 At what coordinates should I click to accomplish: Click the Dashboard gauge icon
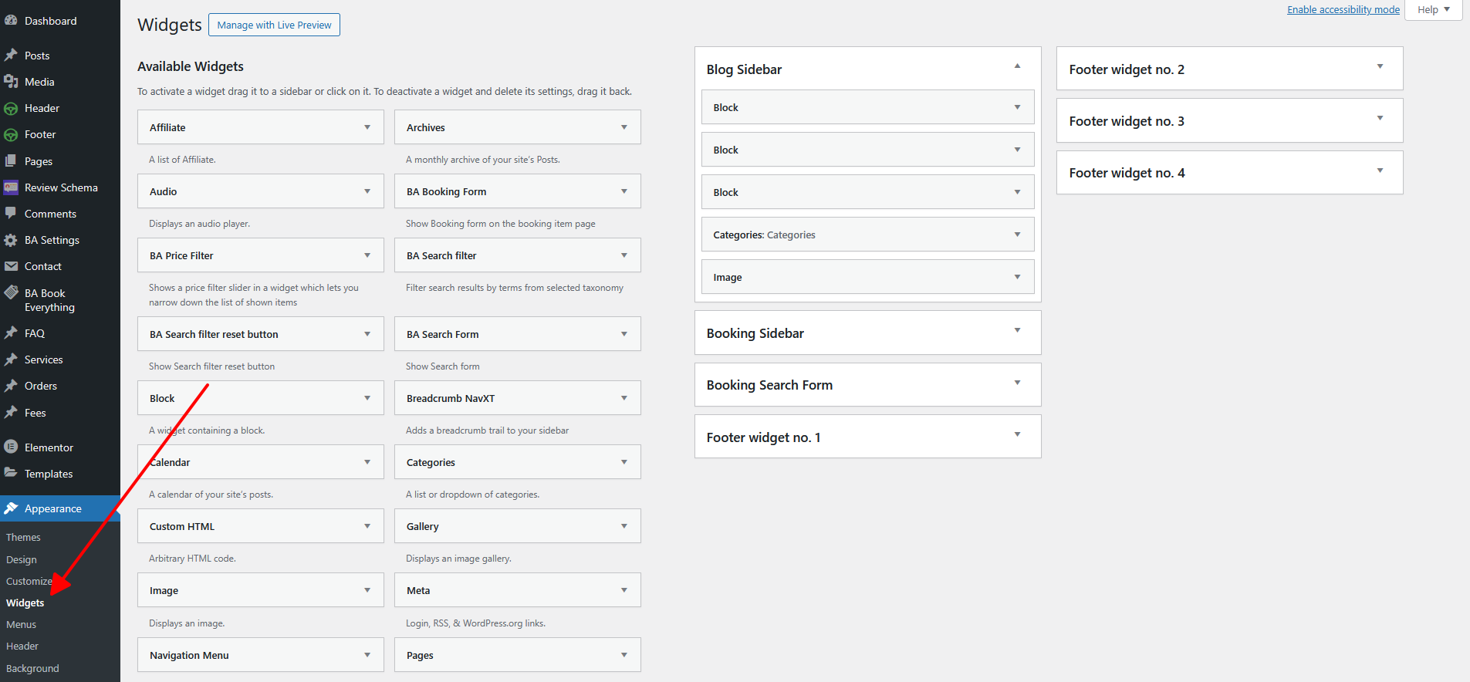tap(11, 21)
